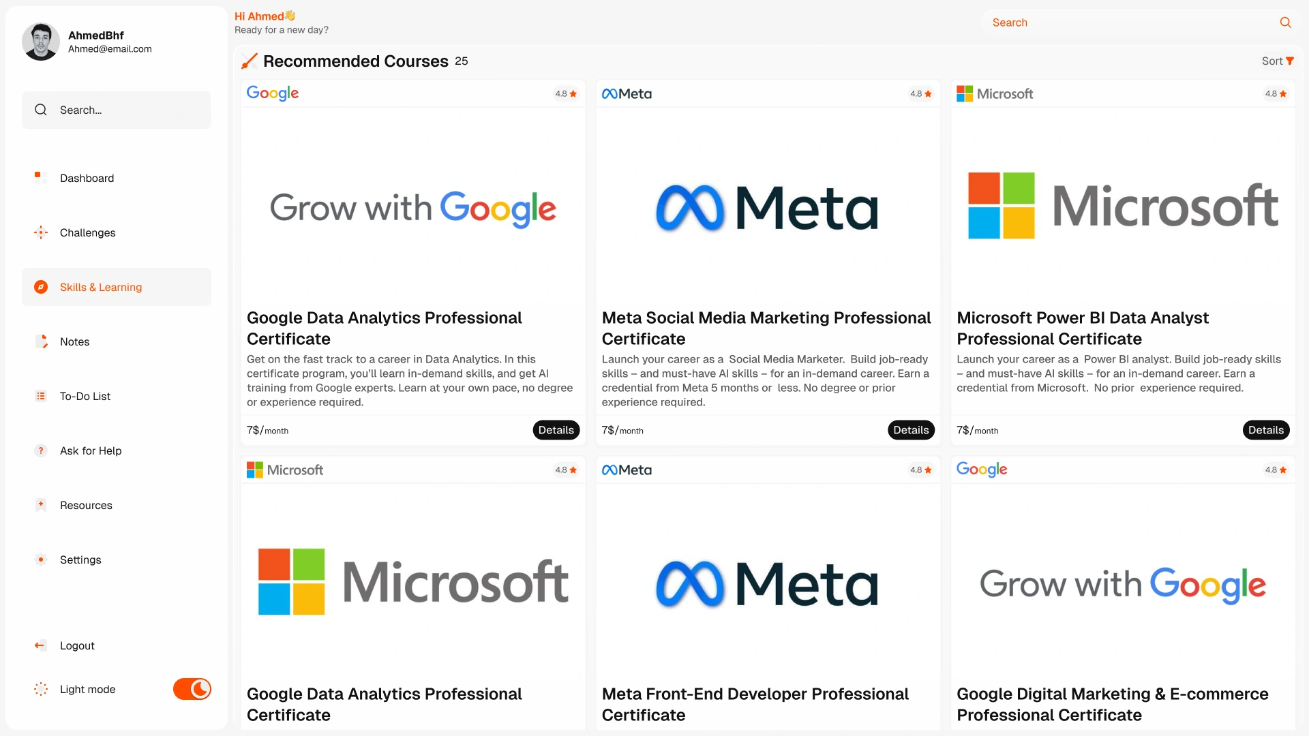Click Meta logo on Front-End Developer card header
1309x736 pixels.
pyautogui.click(x=627, y=470)
